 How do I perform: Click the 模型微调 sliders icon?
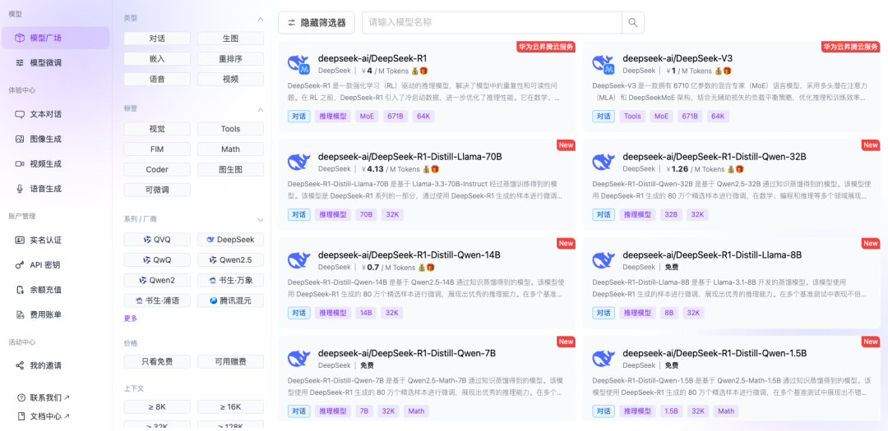20,62
